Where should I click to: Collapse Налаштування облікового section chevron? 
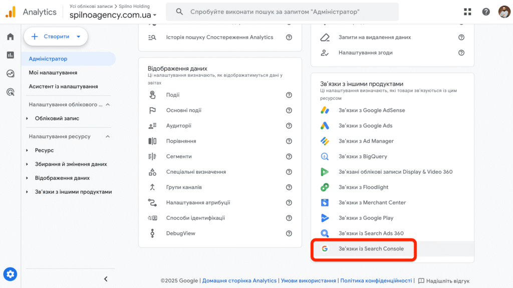[x=108, y=105]
